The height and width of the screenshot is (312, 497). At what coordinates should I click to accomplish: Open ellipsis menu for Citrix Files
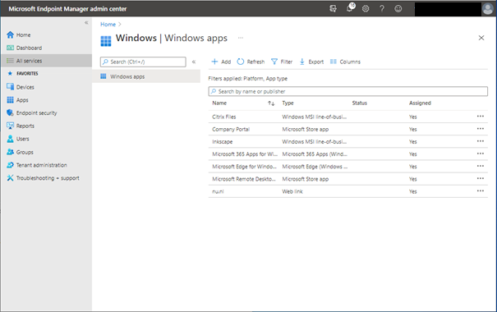point(481,117)
